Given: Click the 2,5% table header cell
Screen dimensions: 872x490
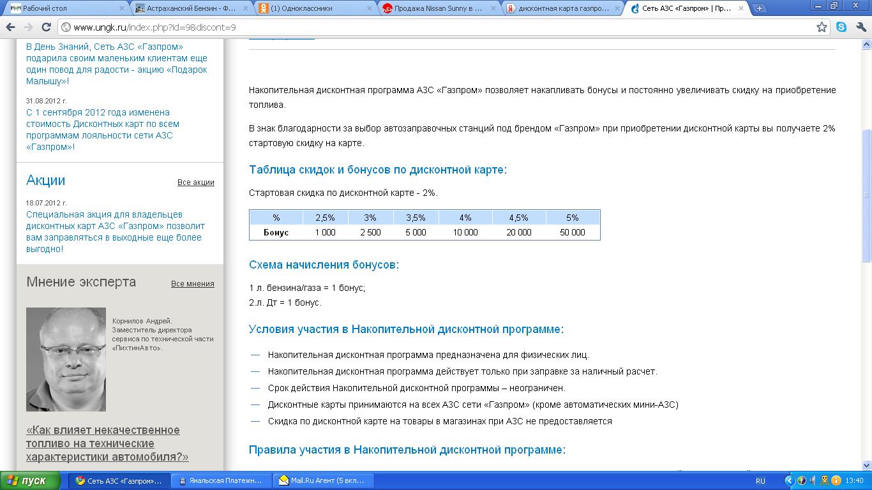Looking at the screenshot, I should (325, 218).
